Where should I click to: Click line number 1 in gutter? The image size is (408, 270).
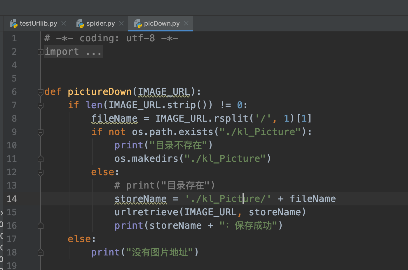(x=14, y=38)
